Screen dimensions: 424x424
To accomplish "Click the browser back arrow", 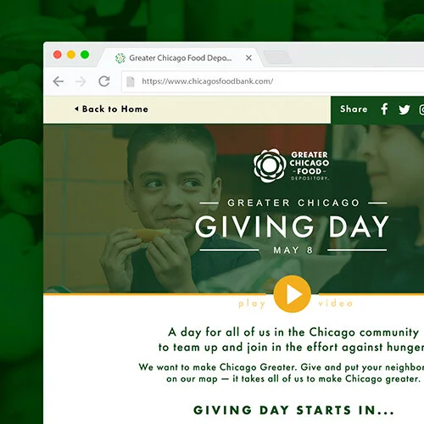I will (59, 81).
